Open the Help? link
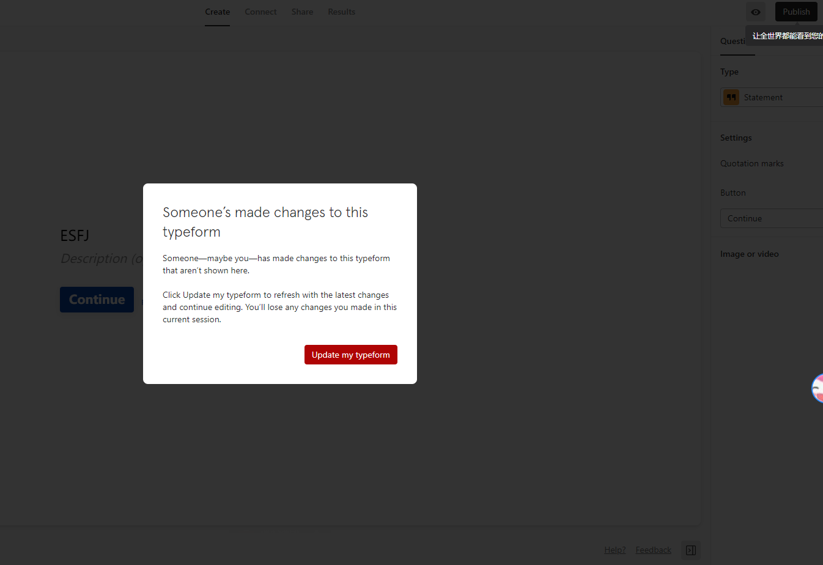The height and width of the screenshot is (565, 823). 615,550
